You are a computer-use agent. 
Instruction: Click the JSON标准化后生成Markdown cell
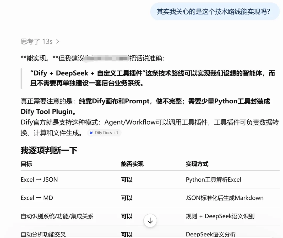pos(225,198)
